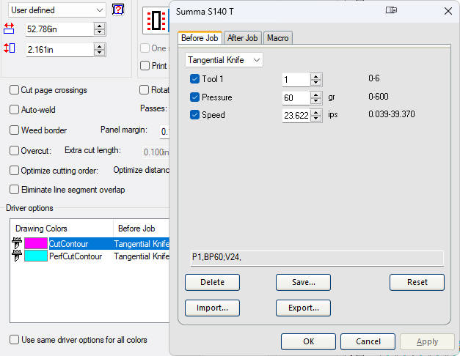The height and width of the screenshot is (356, 460).
Task: Click the Tool 1 number field
Action: [296, 79]
